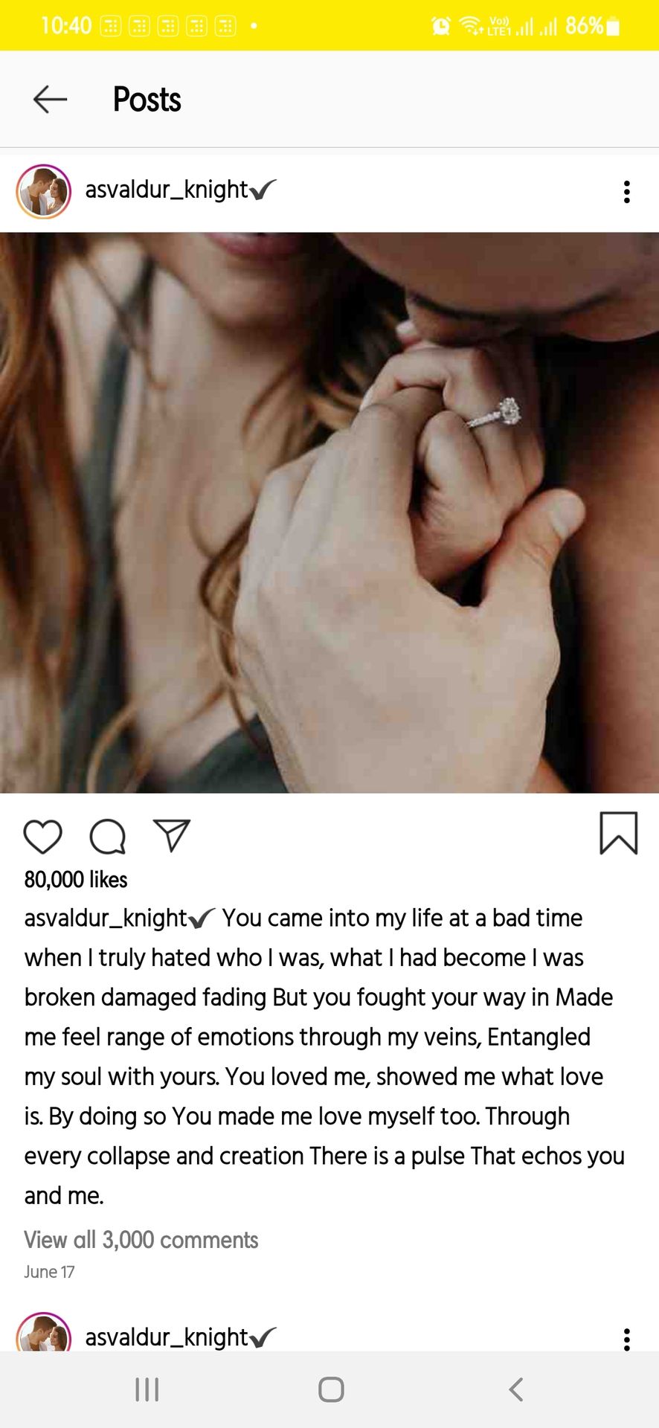
Task: Tap the second post's asvaldur_knight username
Action: pos(167,1337)
